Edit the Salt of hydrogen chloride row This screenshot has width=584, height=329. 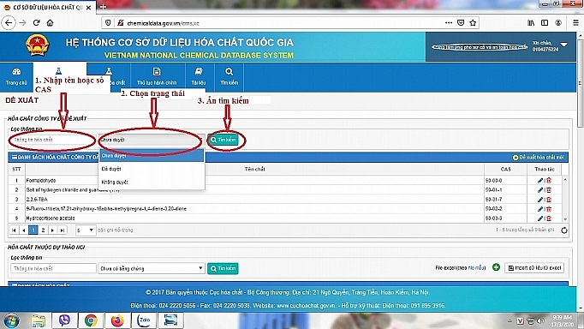tap(540, 190)
